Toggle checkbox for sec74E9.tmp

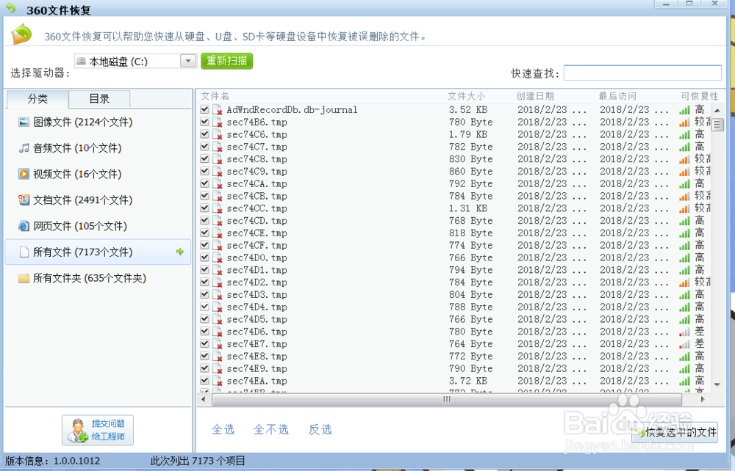pos(205,368)
